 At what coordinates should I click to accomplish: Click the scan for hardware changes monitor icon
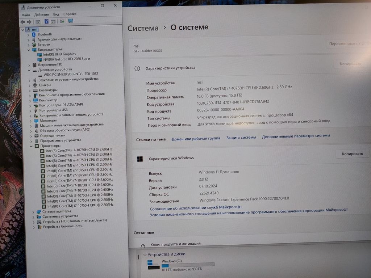pyautogui.click(x=71, y=21)
